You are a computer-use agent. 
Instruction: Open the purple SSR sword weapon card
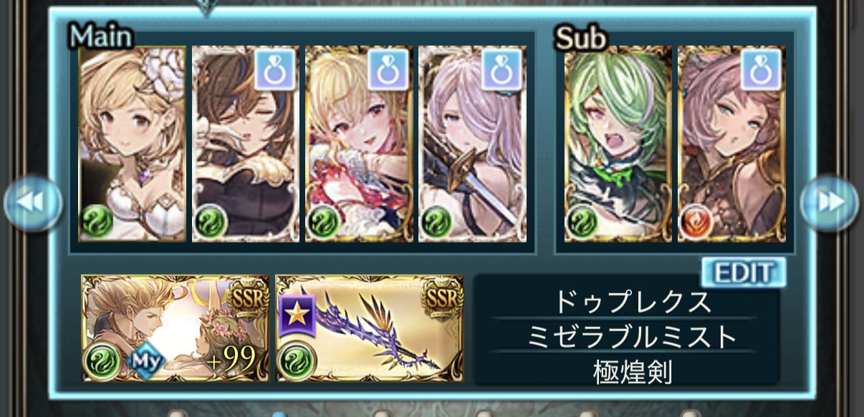click(x=370, y=328)
